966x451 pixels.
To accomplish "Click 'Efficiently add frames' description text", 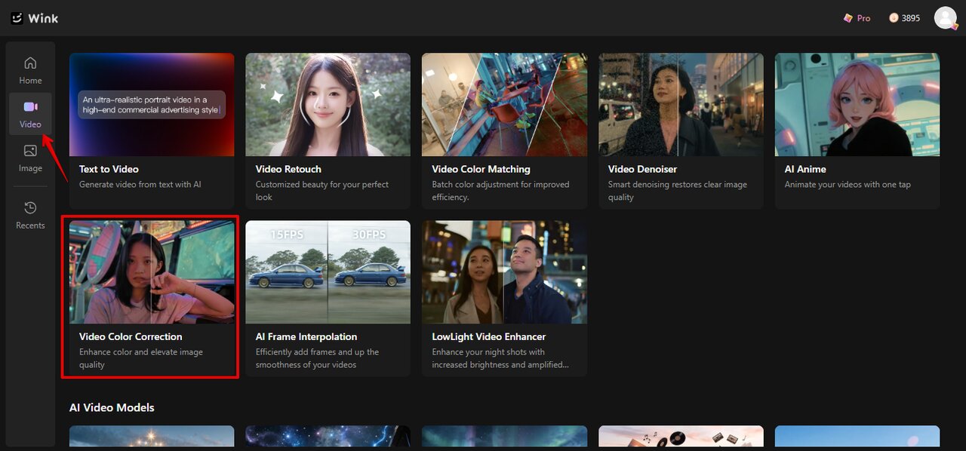I will [317, 358].
